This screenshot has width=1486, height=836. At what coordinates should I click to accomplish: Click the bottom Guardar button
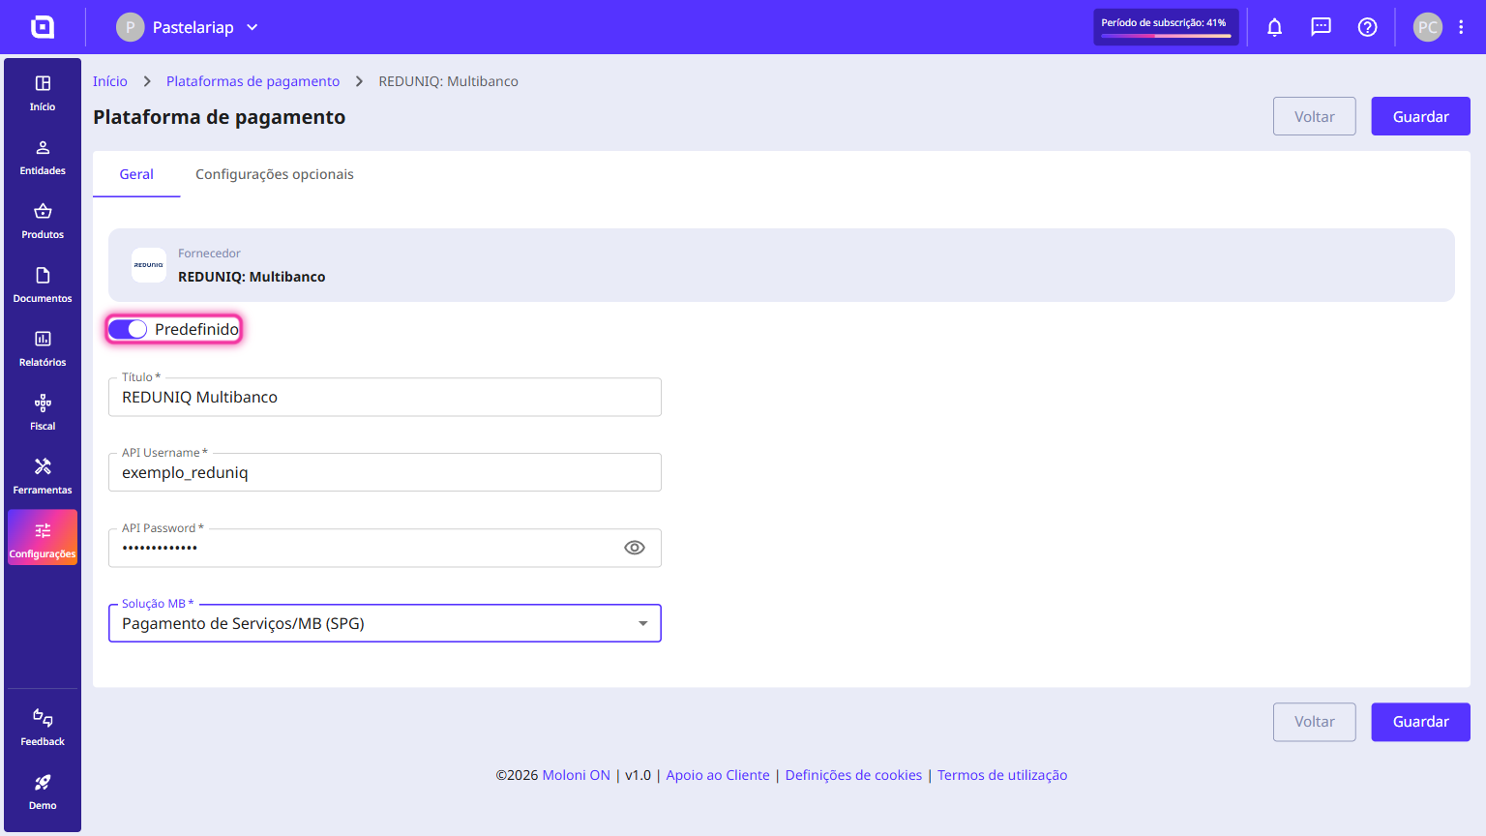pos(1421,722)
